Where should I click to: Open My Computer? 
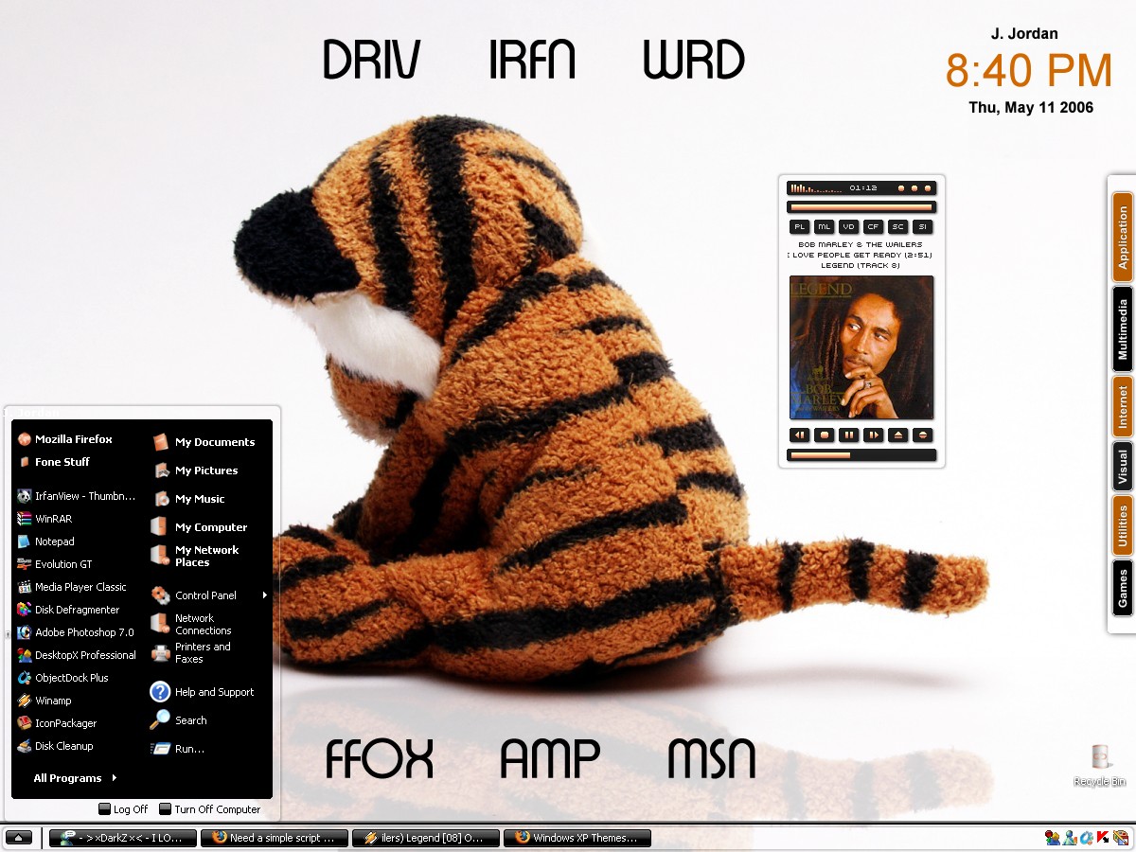click(199, 527)
